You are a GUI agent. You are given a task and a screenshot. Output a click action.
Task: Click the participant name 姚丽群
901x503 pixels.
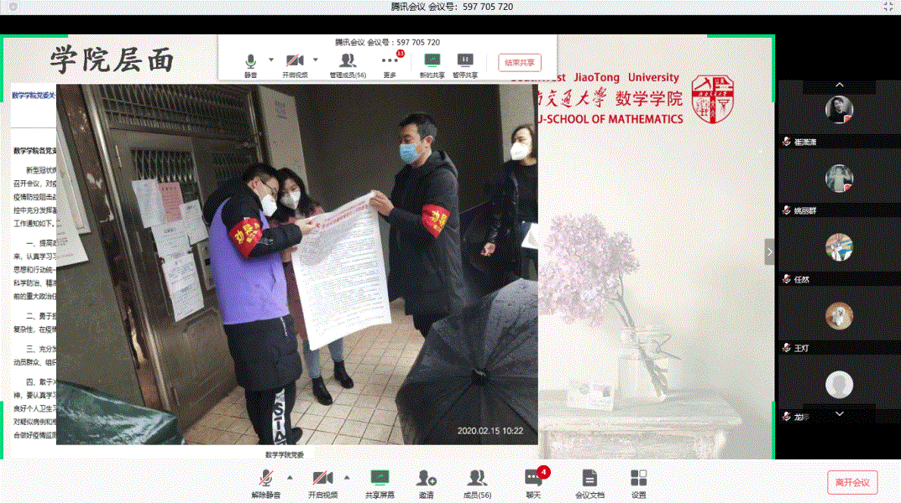(x=805, y=211)
